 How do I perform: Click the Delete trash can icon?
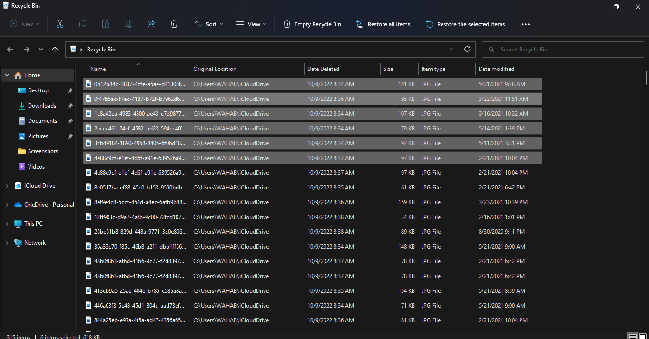[174, 24]
